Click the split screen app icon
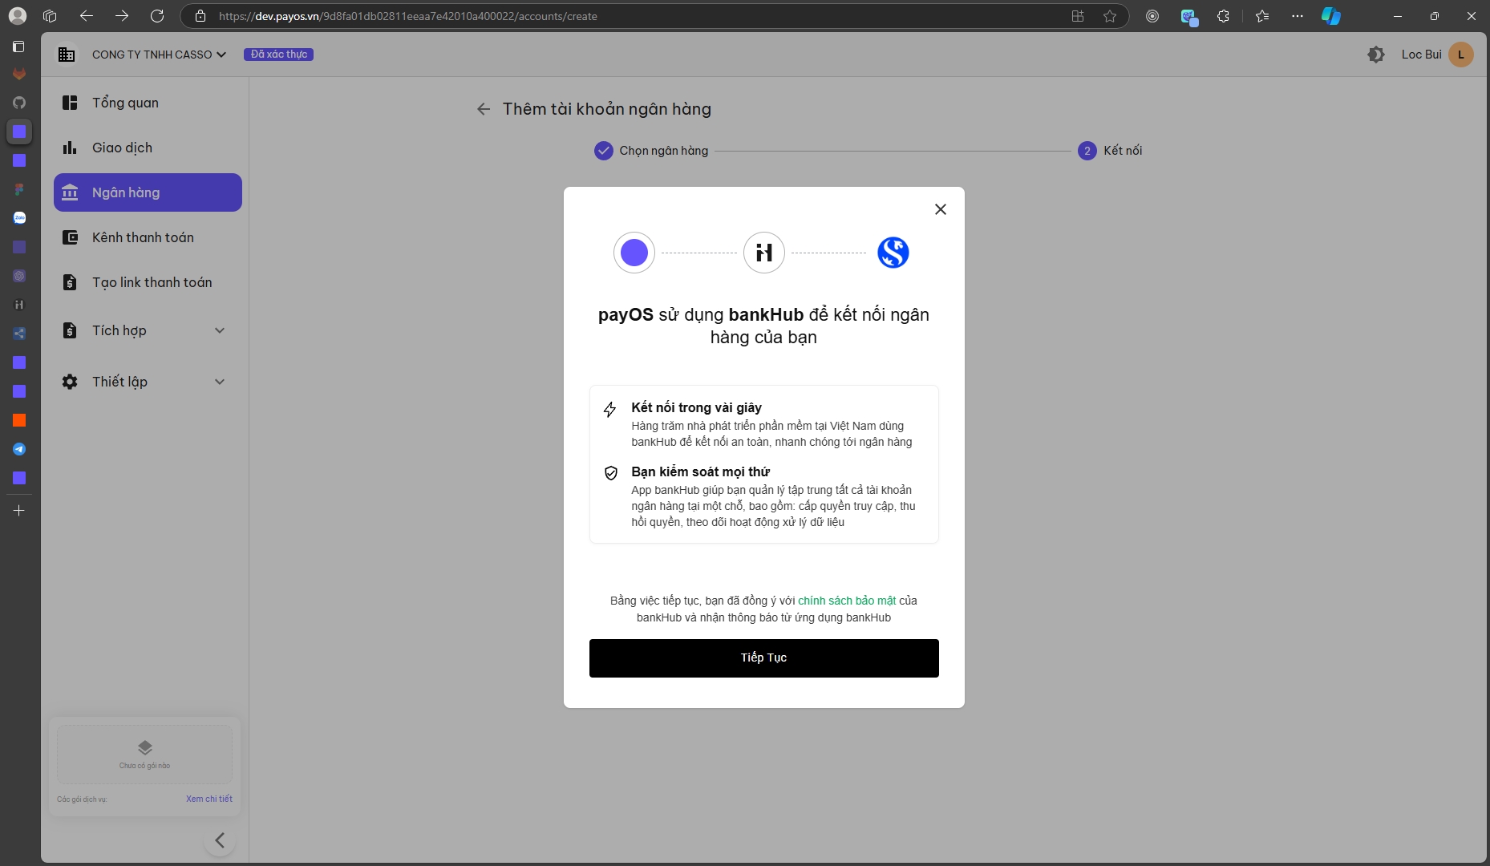This screenshot has width=1490, height=866. 1078,16
